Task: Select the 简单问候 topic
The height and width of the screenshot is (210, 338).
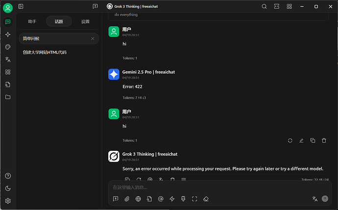Action: coord(59,39)
